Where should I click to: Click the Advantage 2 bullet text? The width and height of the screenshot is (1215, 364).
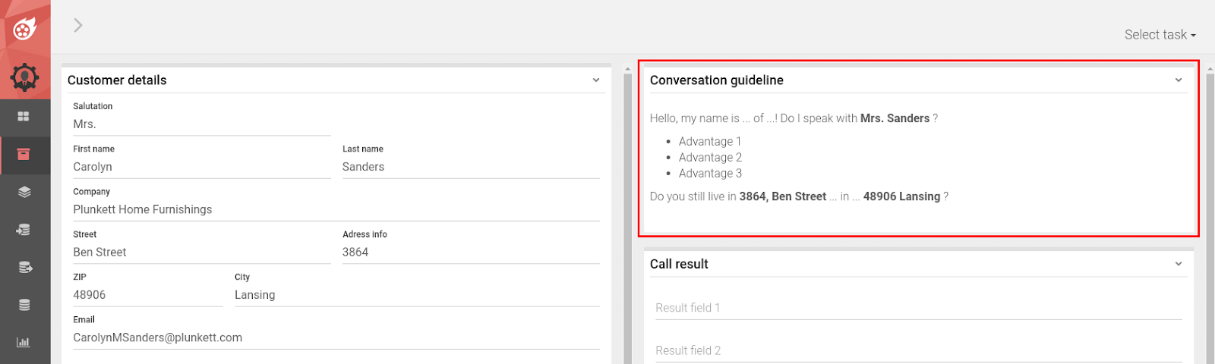tap(710, 157)
